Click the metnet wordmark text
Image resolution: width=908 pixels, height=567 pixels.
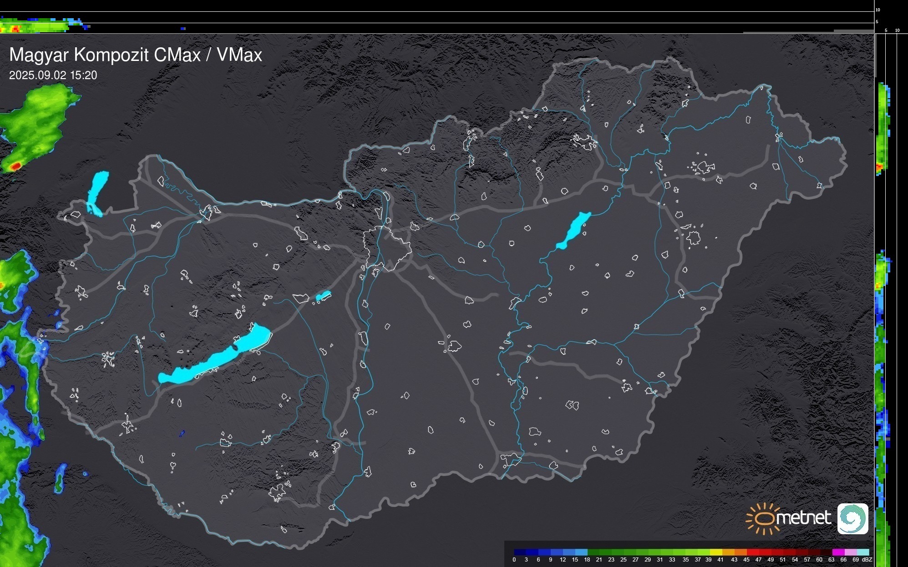[x=803, y=517]
